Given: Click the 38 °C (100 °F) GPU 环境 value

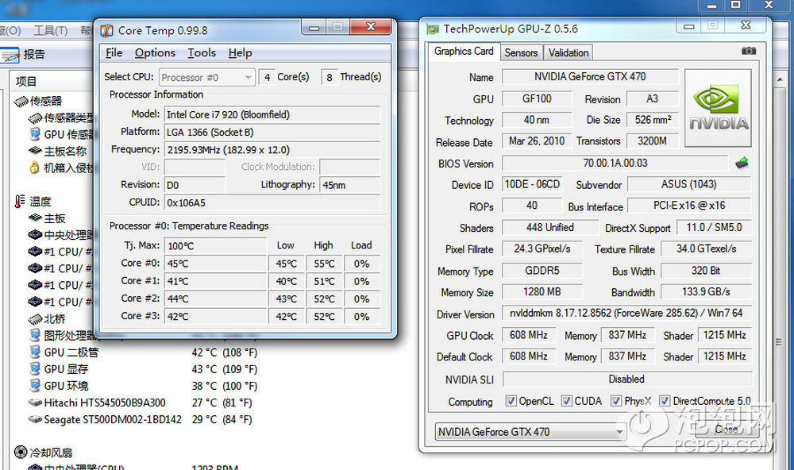Looking at the screenshot, I should [225, 386].
